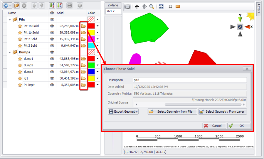Close the Choose Phase Solid dialog
Screen dimensions: 264x159
coord(247,69)
